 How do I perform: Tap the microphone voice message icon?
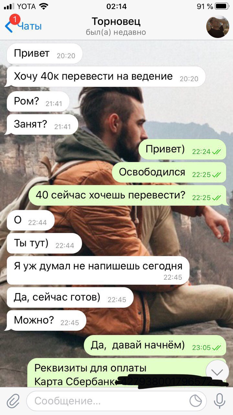[x=219, y=401]
